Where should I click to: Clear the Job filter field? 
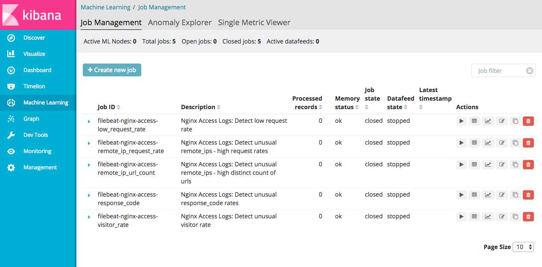tap(530, 71)
